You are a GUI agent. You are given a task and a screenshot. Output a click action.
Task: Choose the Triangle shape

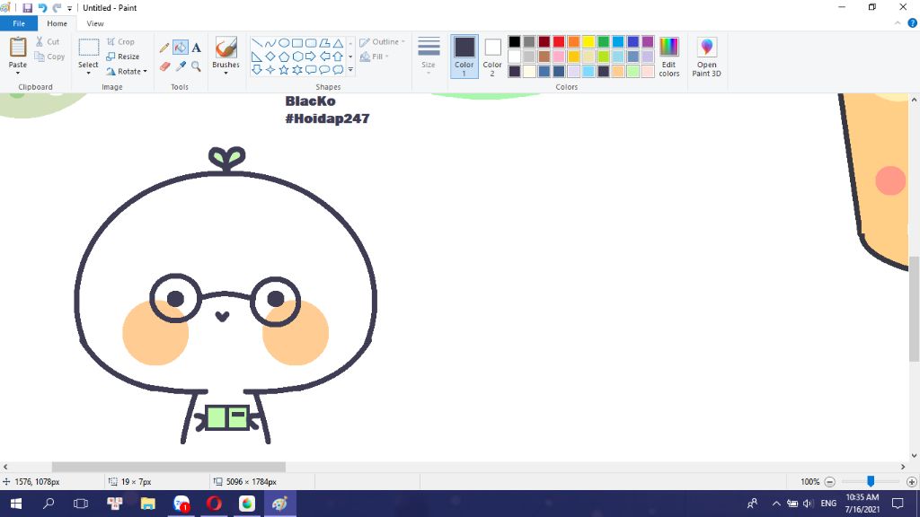pyautogui.click(x=338, y=43)
